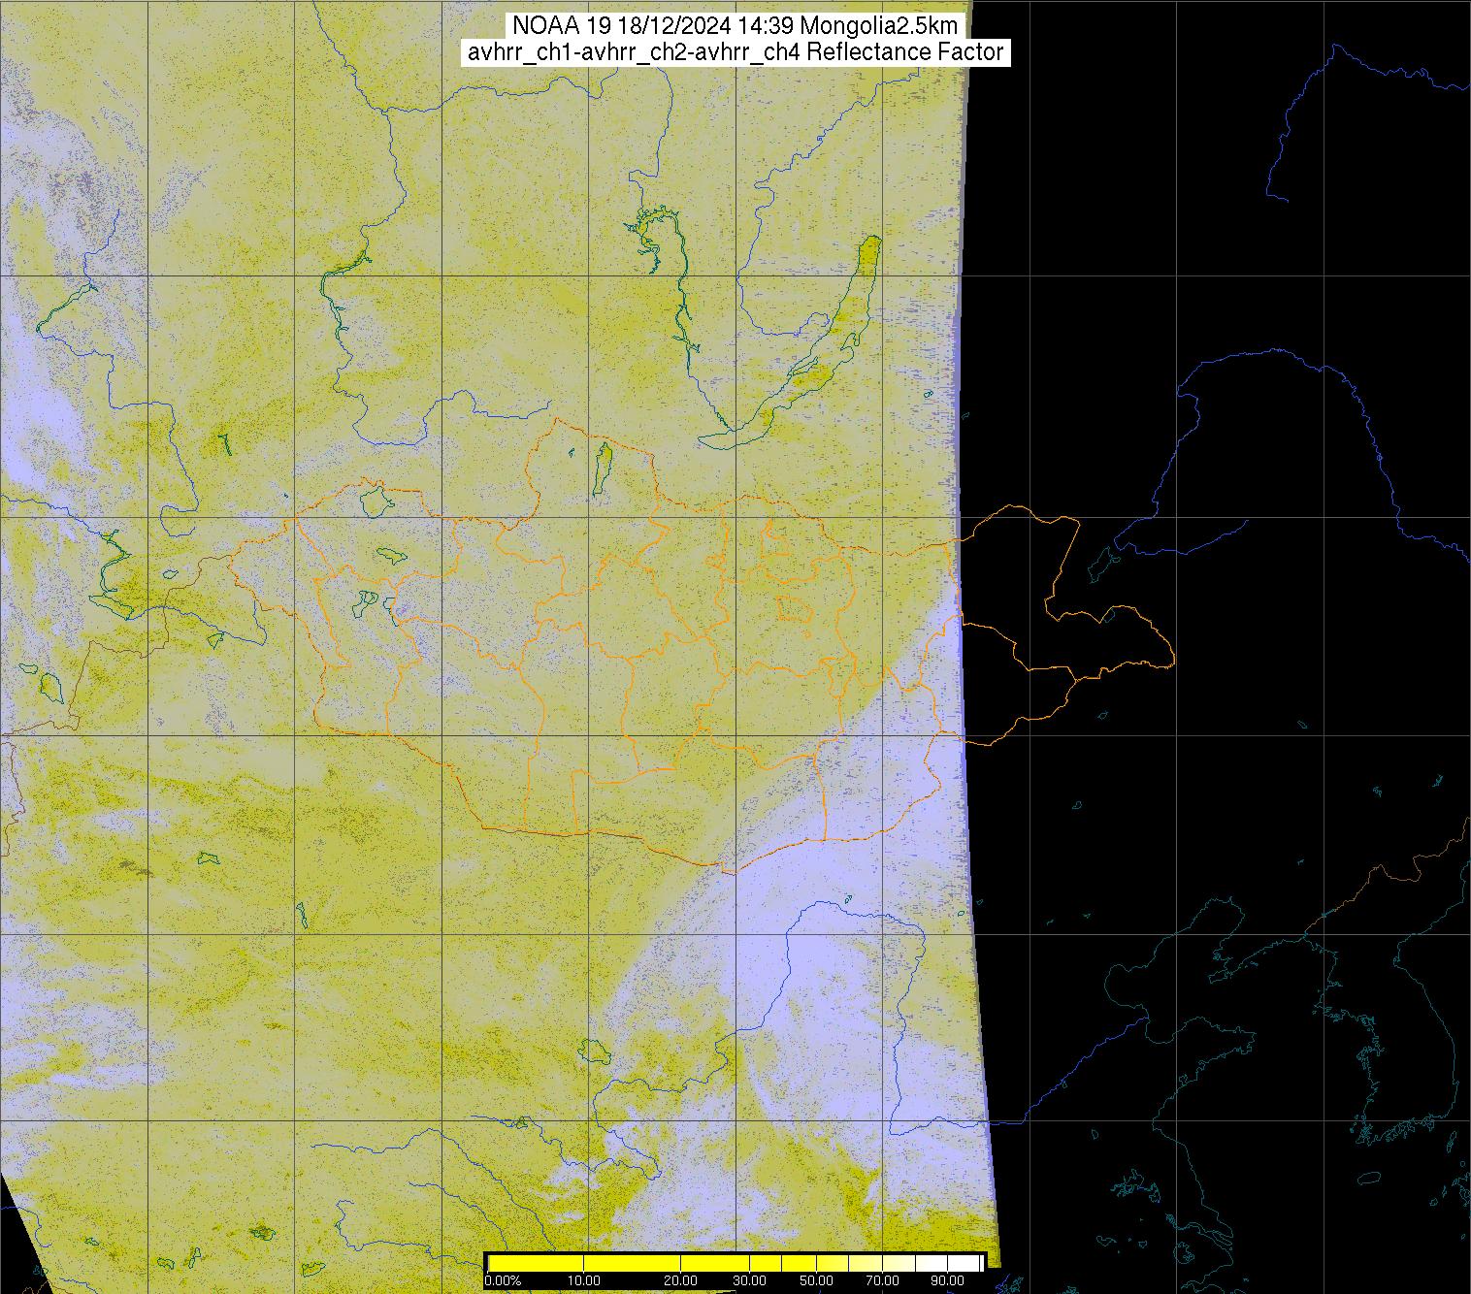The width and height of the screenshot is (1471, 1294).
Task: Click the small island outline south of Korea
Action: pyautogui.click(x=1366, y=1180)
